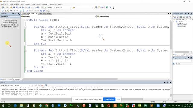Click the Comment out selected lines icon
The width and height of the screenshot is (193, 108).
tap(21, 11)
